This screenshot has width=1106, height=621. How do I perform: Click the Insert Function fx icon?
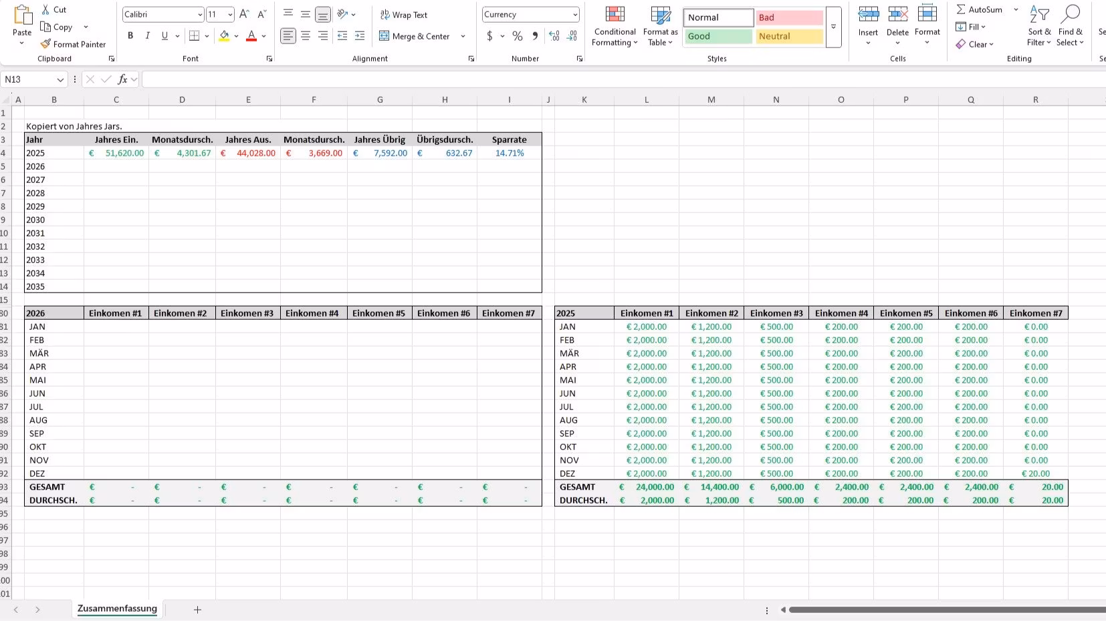point(122,79)
